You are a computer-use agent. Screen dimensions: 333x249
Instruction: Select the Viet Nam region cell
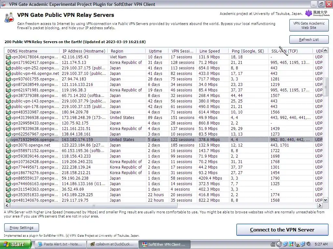coord(118,57)
